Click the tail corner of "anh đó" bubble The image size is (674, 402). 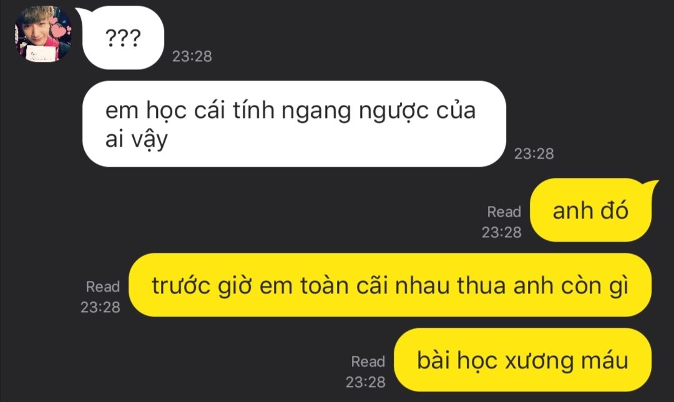[651, 185]
